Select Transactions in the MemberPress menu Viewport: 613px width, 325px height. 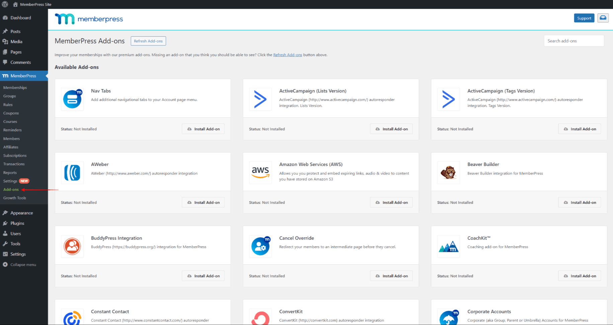pyautogui.click(x=14, y=164)
